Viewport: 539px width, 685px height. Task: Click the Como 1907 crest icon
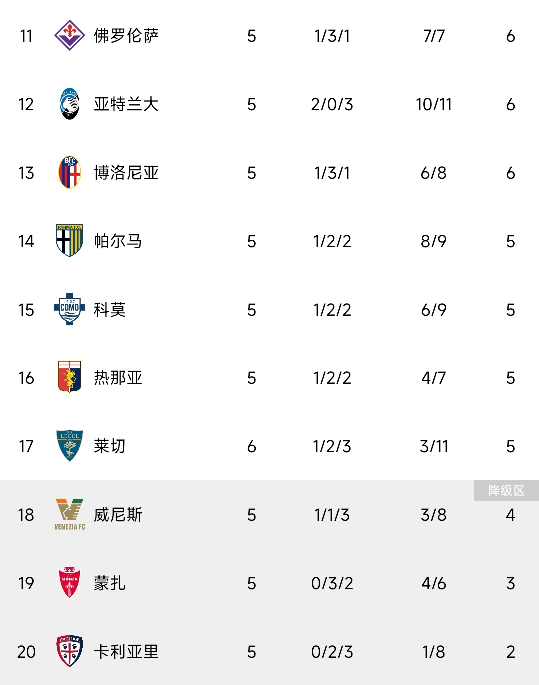[69, 309]
